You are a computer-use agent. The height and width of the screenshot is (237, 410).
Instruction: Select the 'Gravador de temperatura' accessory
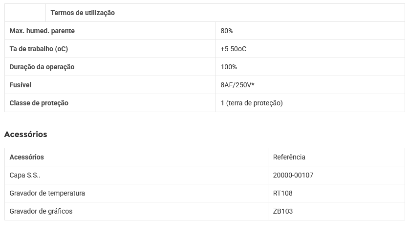point(47,193)
